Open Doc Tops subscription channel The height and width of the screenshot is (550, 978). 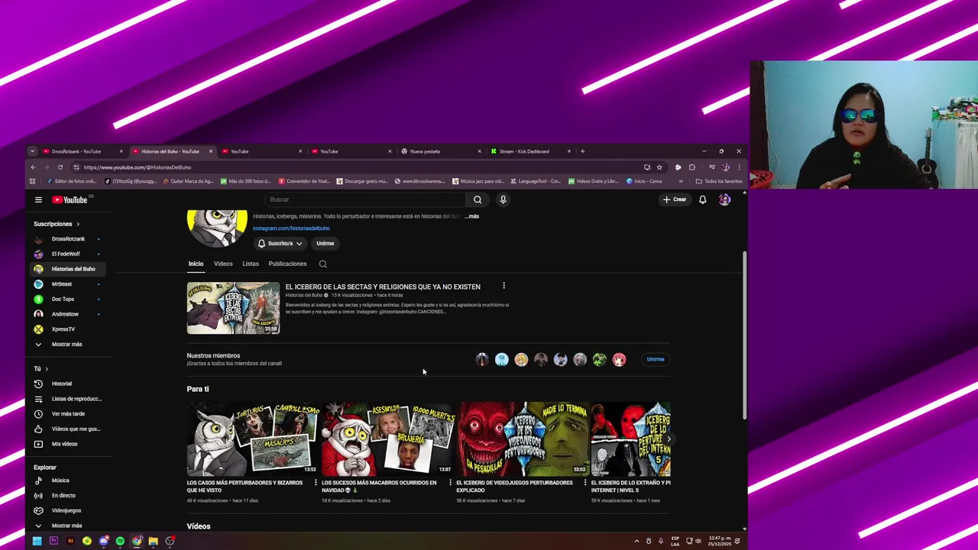[x=70, y=299]
